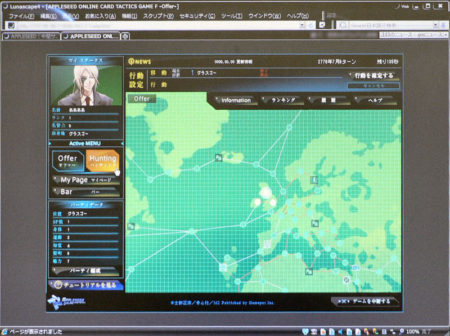Click the Appleseed logo at bottom left
Viewport: 450px width, 336px height.
pos(66,302)
